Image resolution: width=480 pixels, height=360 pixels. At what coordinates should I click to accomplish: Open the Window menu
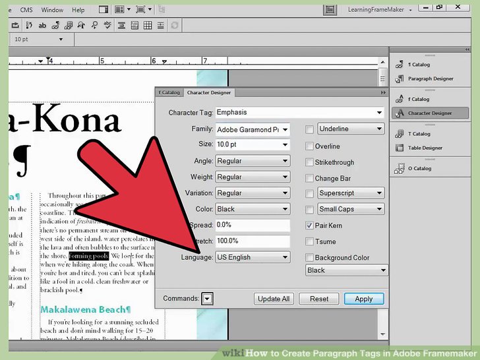click(x=52, y=10)
